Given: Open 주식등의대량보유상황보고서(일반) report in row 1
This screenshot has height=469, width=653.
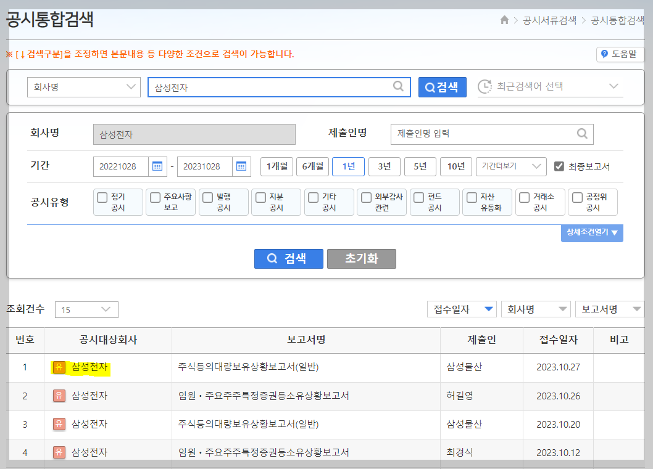Looking at the screenshot, I should coord(248,367).
